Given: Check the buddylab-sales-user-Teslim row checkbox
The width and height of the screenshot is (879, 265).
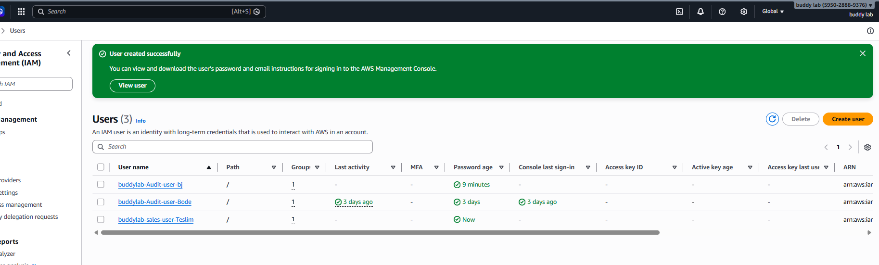Looking at the screenshot, I should [101, 219].
